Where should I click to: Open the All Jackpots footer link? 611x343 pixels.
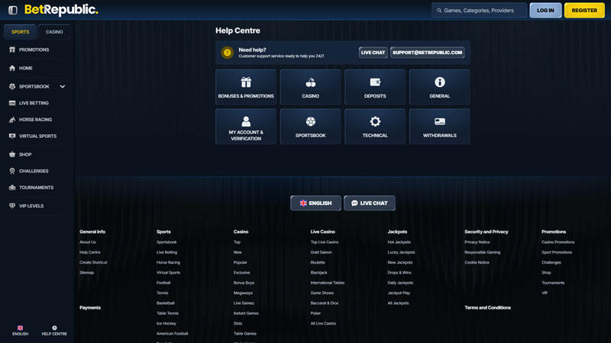(398, 303)
